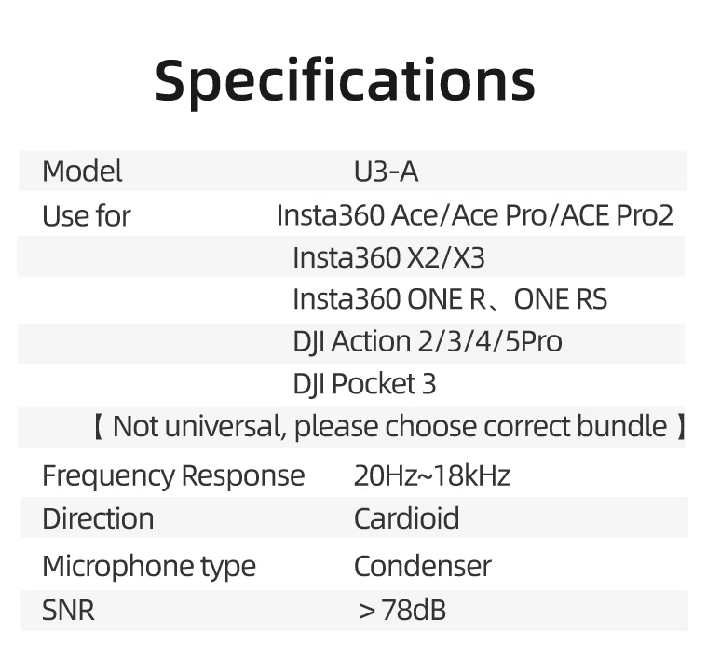This screenshot has height=661, width=707.
Task: Click the opening bracket before Not universal
Action: 99,427
